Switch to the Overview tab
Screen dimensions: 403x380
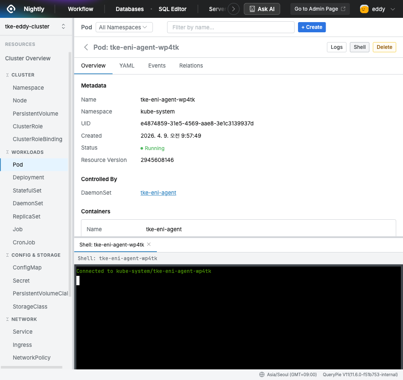[93, 66]
